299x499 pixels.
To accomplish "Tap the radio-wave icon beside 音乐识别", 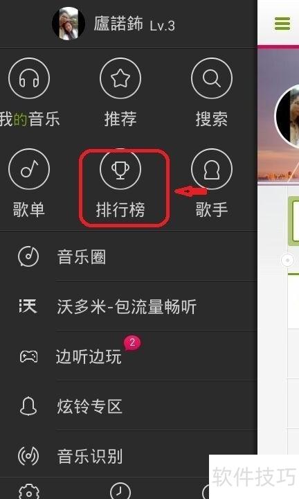I will point(28,456).
